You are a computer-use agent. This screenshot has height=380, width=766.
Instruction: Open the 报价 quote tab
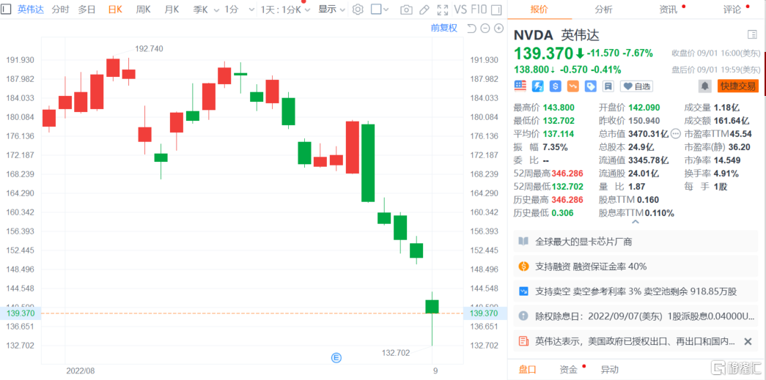click(x=539, y=10)
